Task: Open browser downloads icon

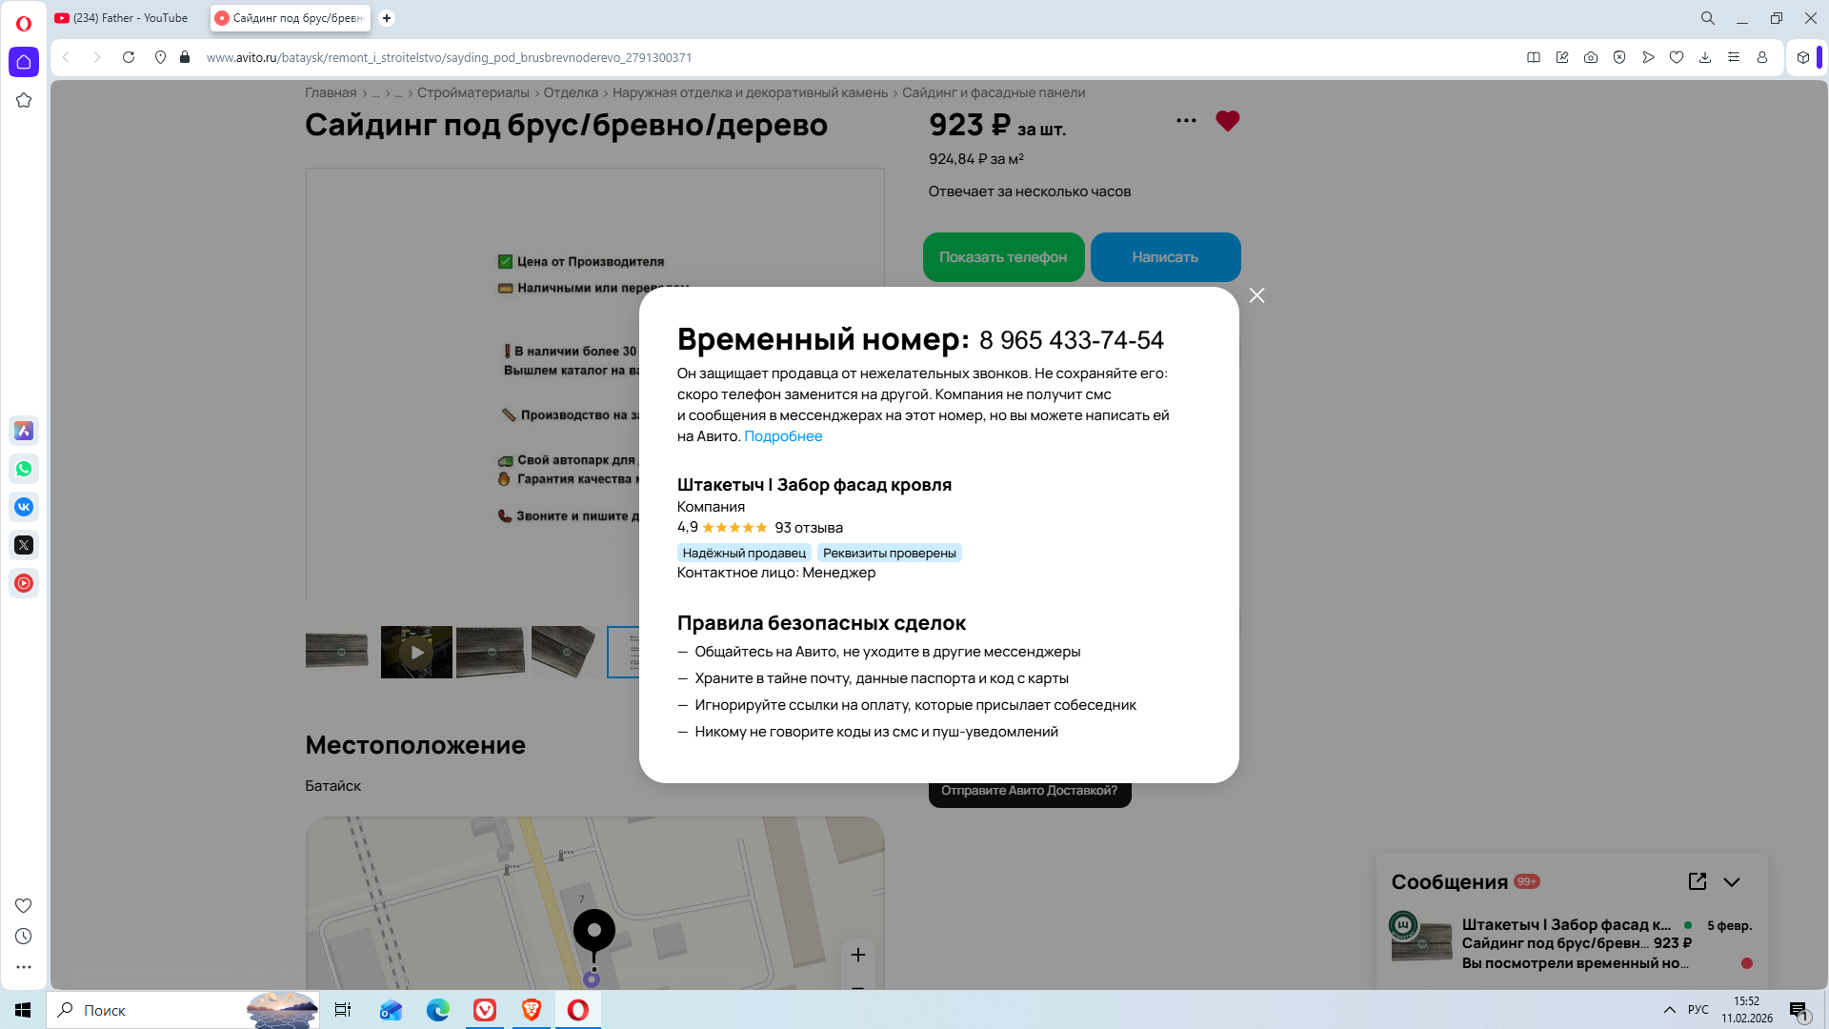Action: pyautogui.click(x=1705, y=57)
